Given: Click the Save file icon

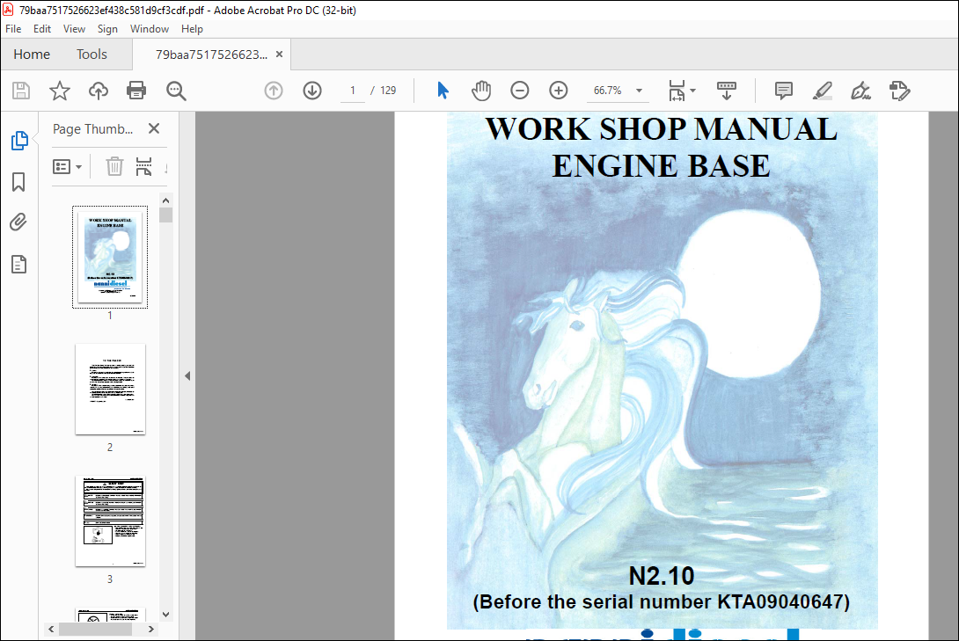Looking at the screenshot, I should [21, 91].
